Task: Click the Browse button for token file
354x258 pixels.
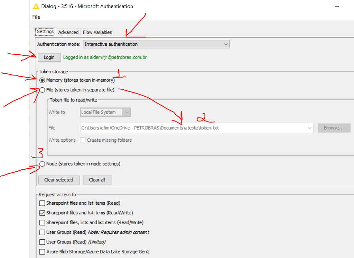Action: tap(334, 128)
